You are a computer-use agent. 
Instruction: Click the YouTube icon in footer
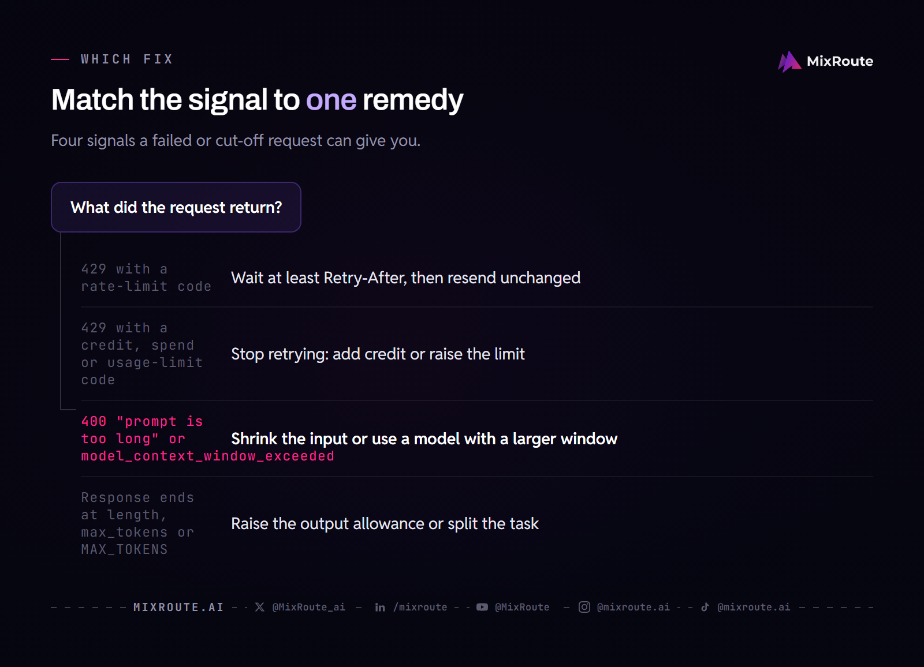(482, 607)
